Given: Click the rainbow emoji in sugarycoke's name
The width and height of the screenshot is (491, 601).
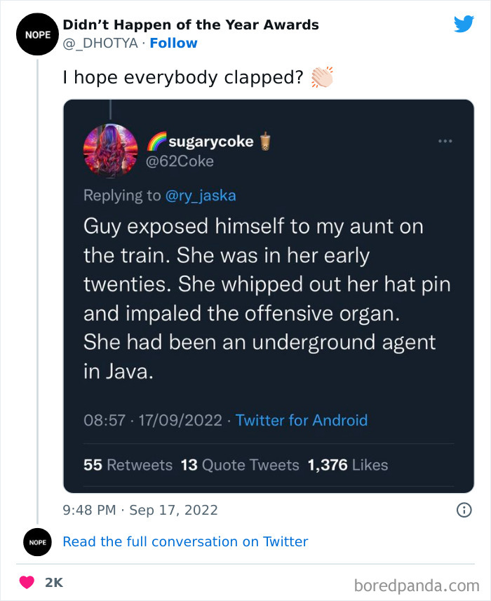Looking at the screenshot, I should pos(158,141).
